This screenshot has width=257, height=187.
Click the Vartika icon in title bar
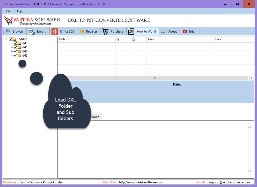point(6,4)
